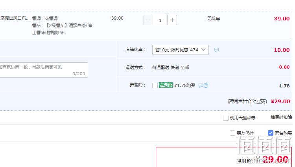295x167 pixels.
Task: Enable the 使用天猫点券 checkbox
Action: click(x=226, y=118)
